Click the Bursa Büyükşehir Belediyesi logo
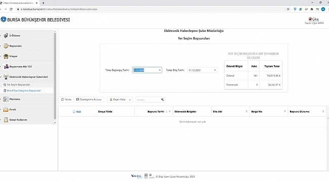The width and height of the screenshot is (329, 182). [4, 20]
